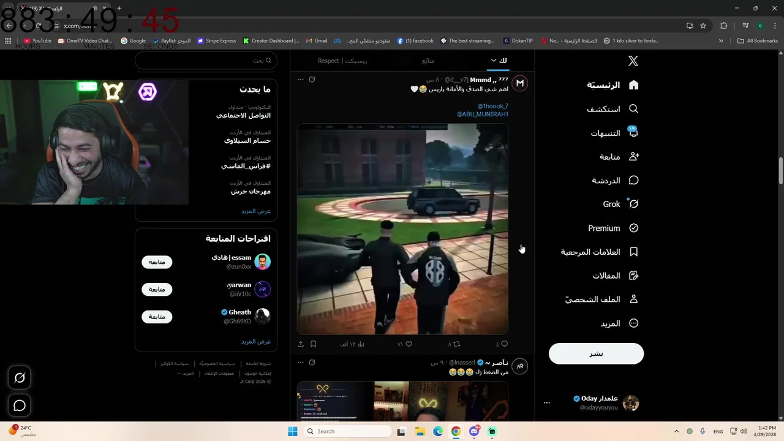
Task: Open Chat (الدردشة) in the sidebar
Action: (x=616, y=181)
